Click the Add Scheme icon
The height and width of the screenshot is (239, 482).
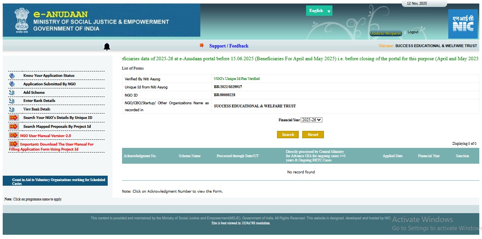click(x=12, y=93)
